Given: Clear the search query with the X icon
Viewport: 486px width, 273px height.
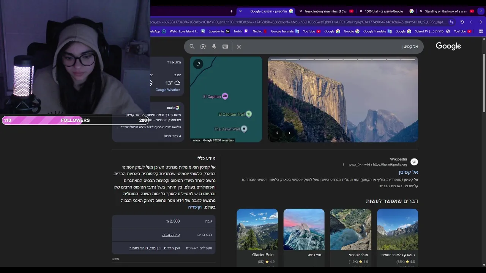Looking at the screenshot, I should point(239,47).
